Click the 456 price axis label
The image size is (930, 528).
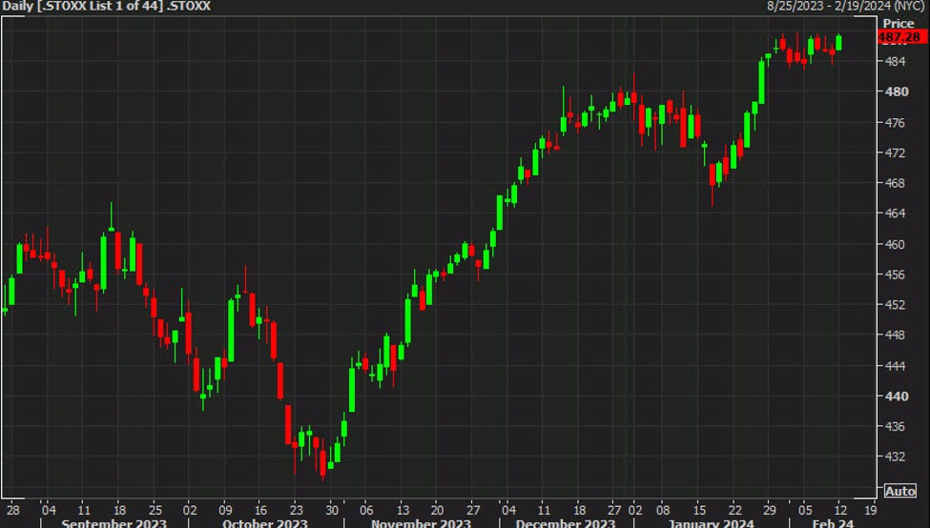tap(895, 274)
